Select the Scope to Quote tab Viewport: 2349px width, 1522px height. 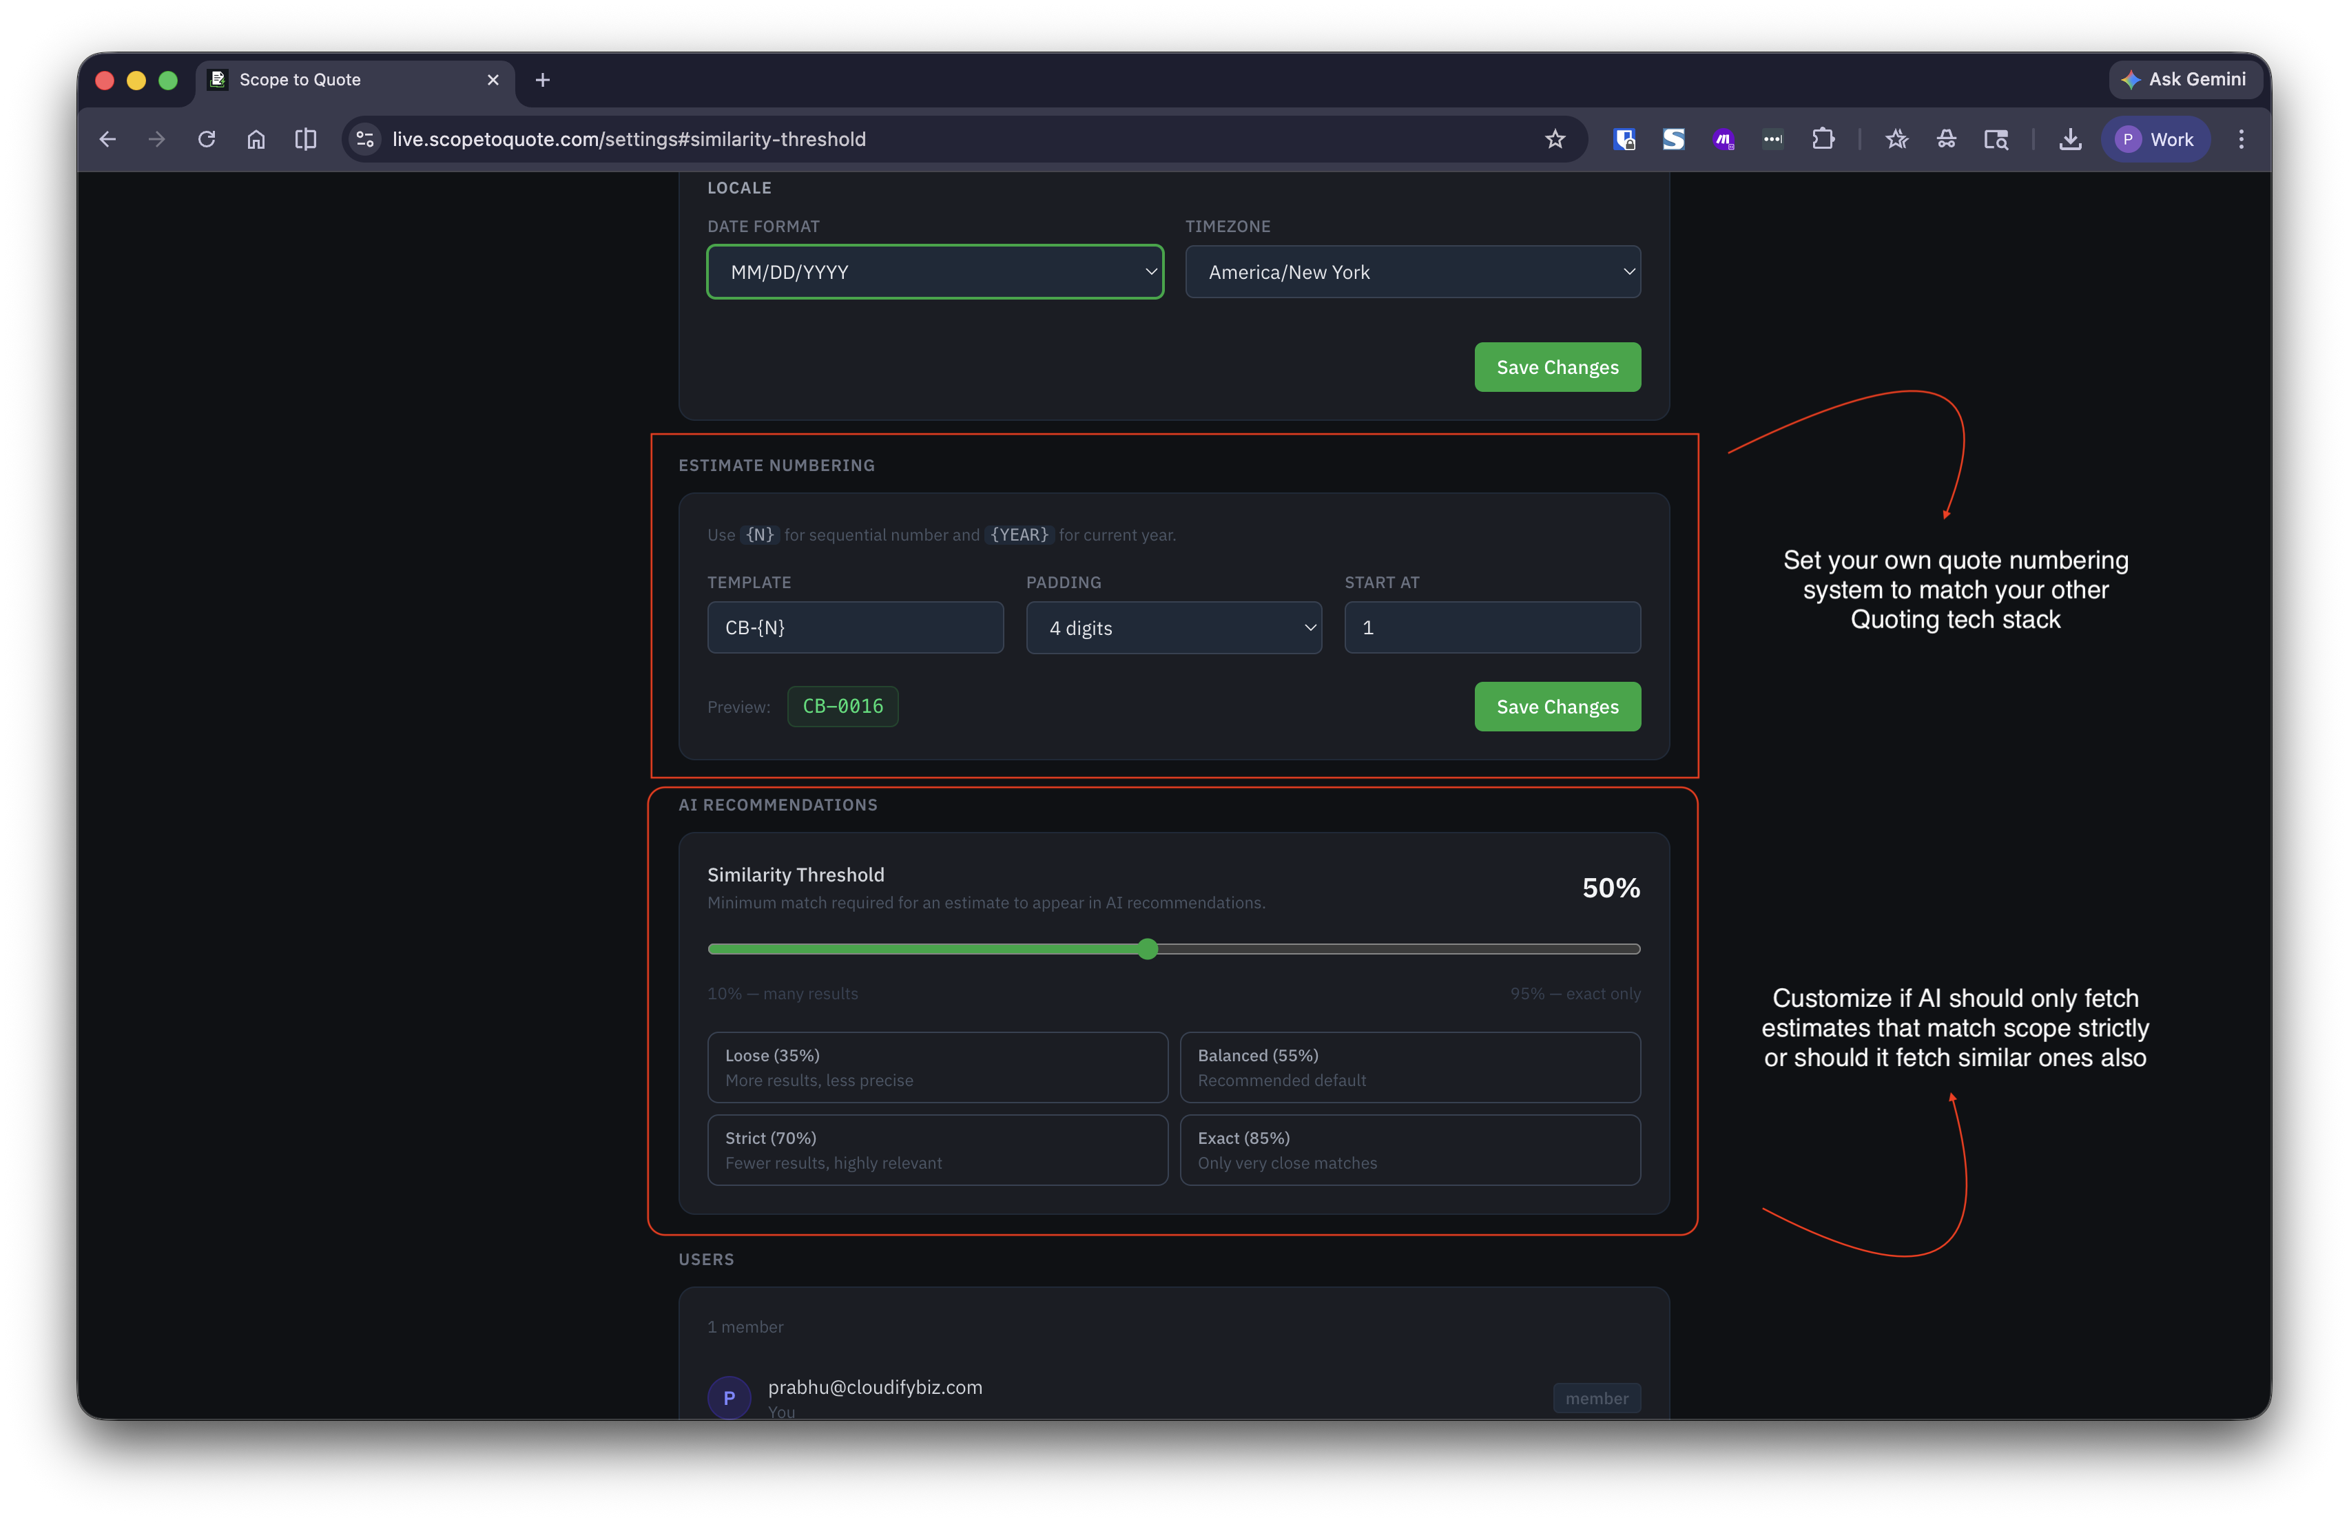click(335, 80)
